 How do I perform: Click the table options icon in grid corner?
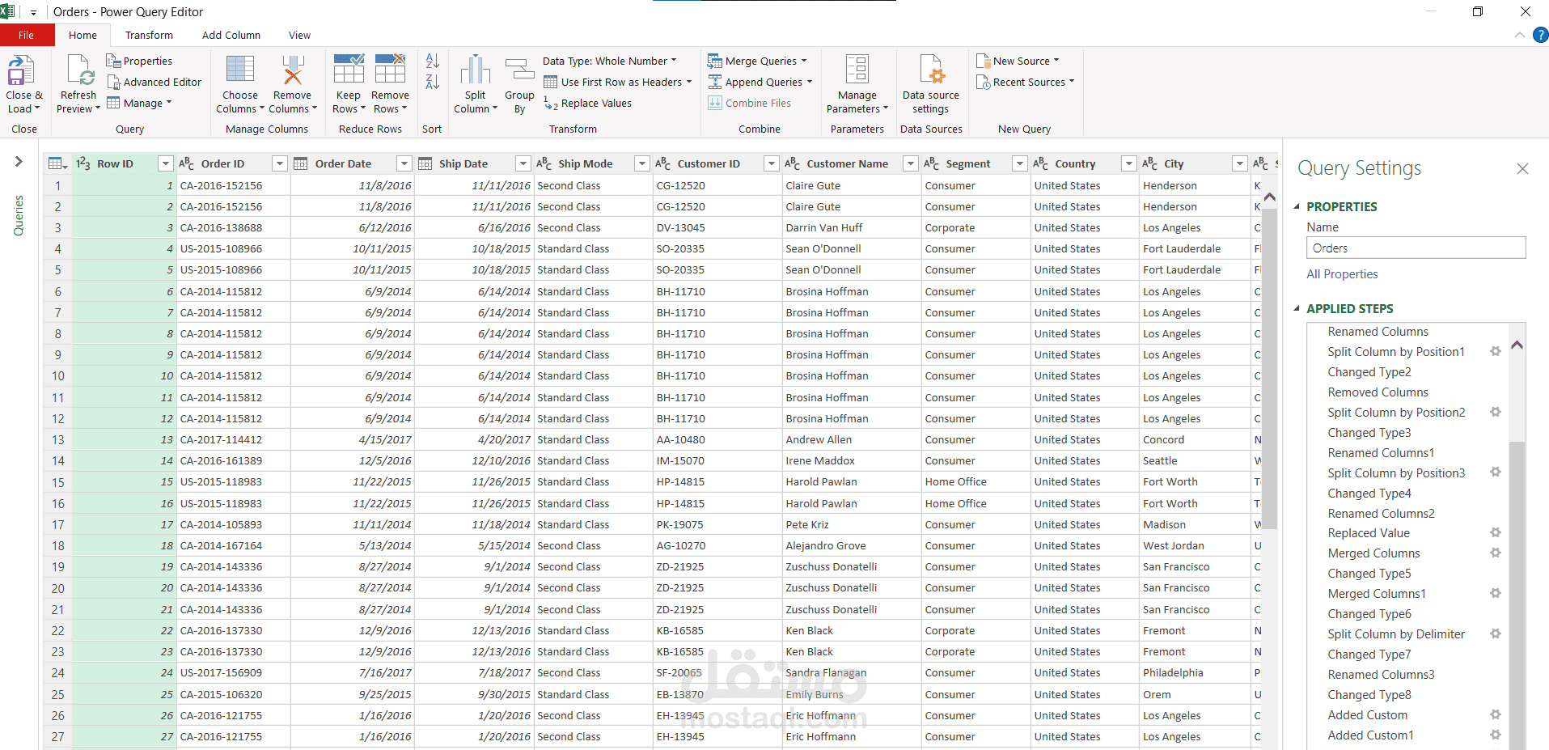[x=57, y=163]
